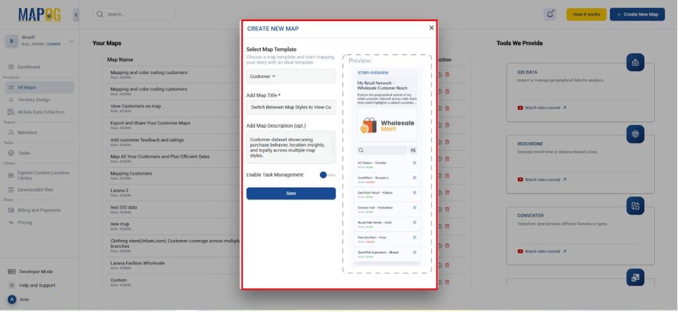Open Converter Watch video tutorial link
678x312 pixels.
(542, 251)
